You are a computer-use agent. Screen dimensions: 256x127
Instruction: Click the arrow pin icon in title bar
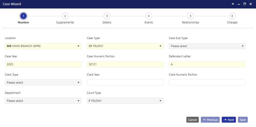[x=233, y=4]
